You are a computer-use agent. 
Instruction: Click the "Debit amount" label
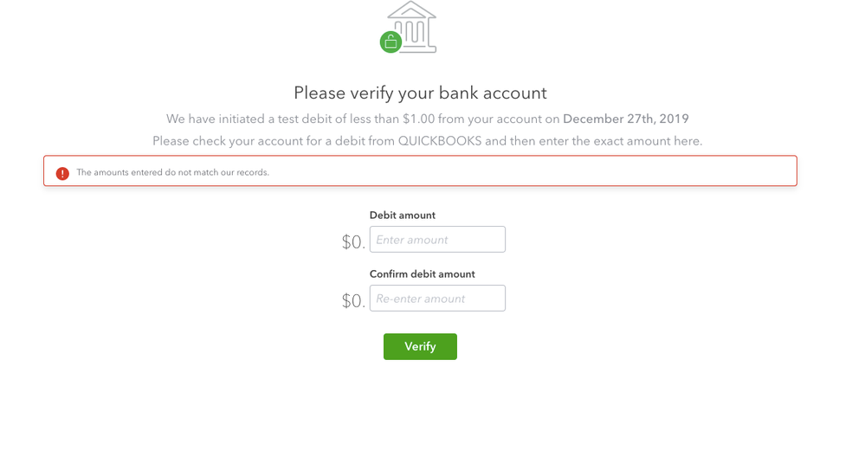pyautogui.click(x=403, y=215)
